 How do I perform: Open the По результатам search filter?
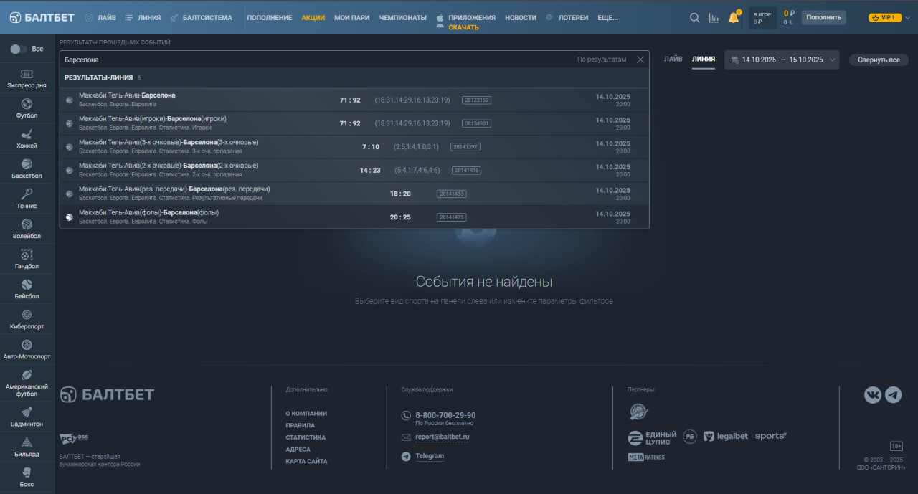(602, 60)
